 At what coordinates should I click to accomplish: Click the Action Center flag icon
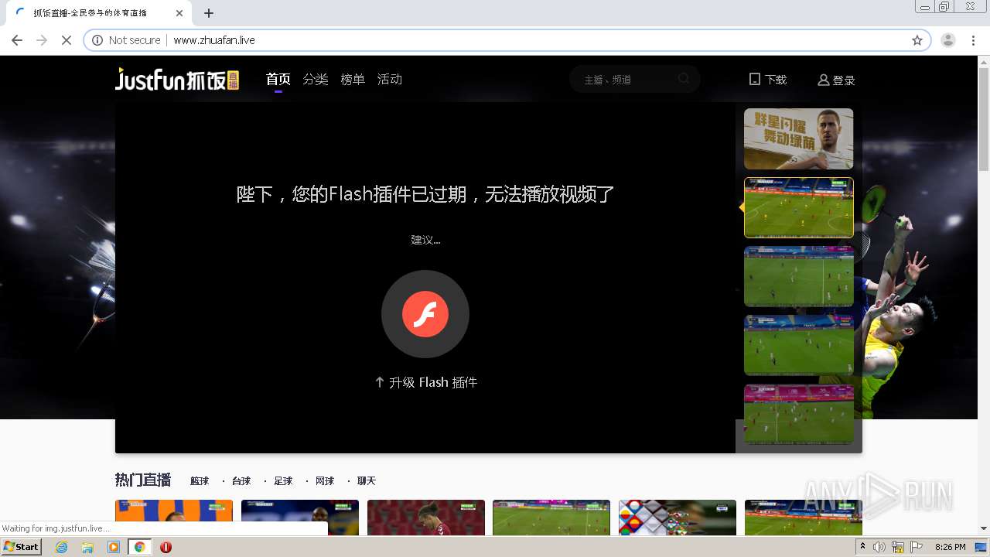click(915, 547)
